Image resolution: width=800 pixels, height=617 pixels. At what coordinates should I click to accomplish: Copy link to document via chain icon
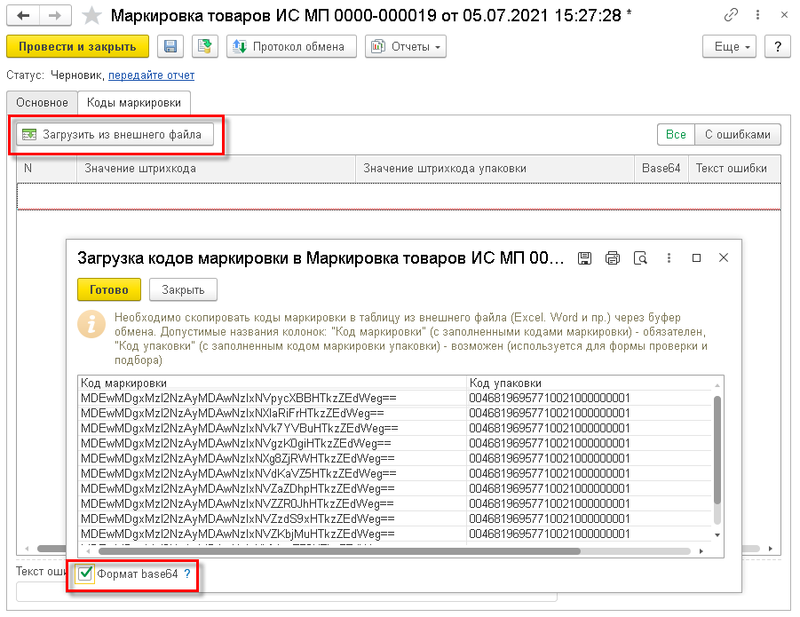tap(731, 15)
